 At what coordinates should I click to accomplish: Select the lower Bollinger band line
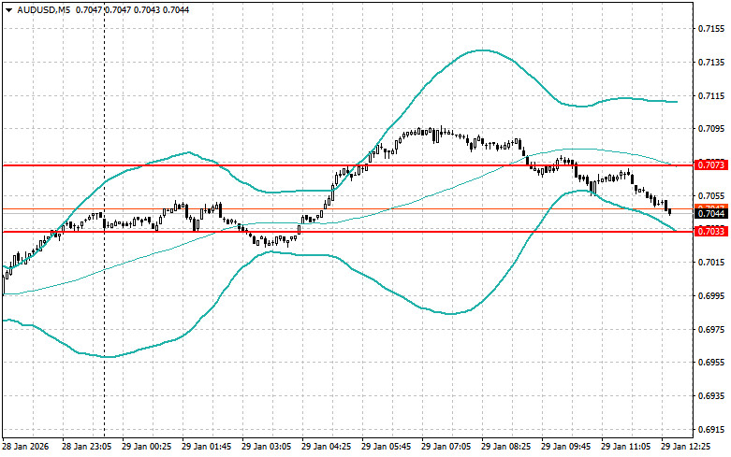pyautogui.click(x=450, y=313)
